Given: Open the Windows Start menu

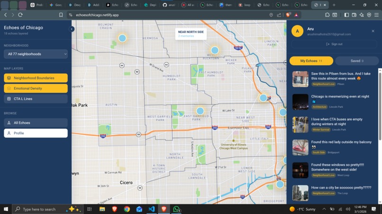Looking at the screenshot, I should pyautogui.click(x=6, y=209).
